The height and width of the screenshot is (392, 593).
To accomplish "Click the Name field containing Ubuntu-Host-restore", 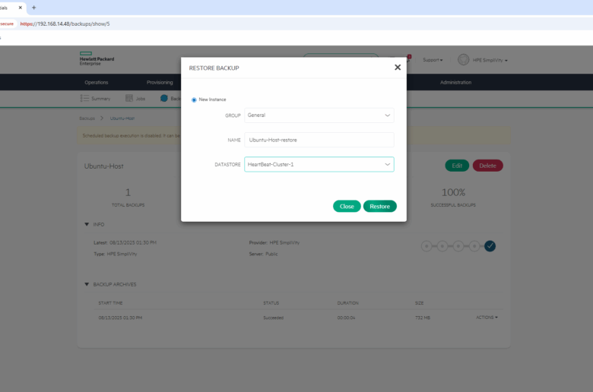I will tap(319, 140).
